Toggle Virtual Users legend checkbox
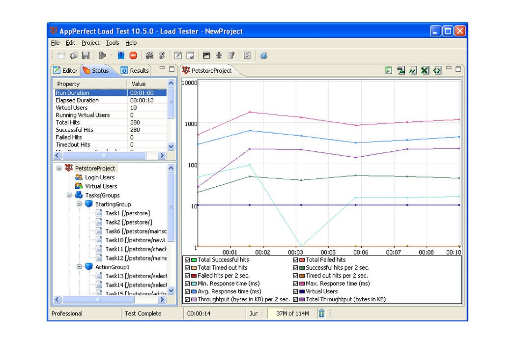 pos(295,291)
